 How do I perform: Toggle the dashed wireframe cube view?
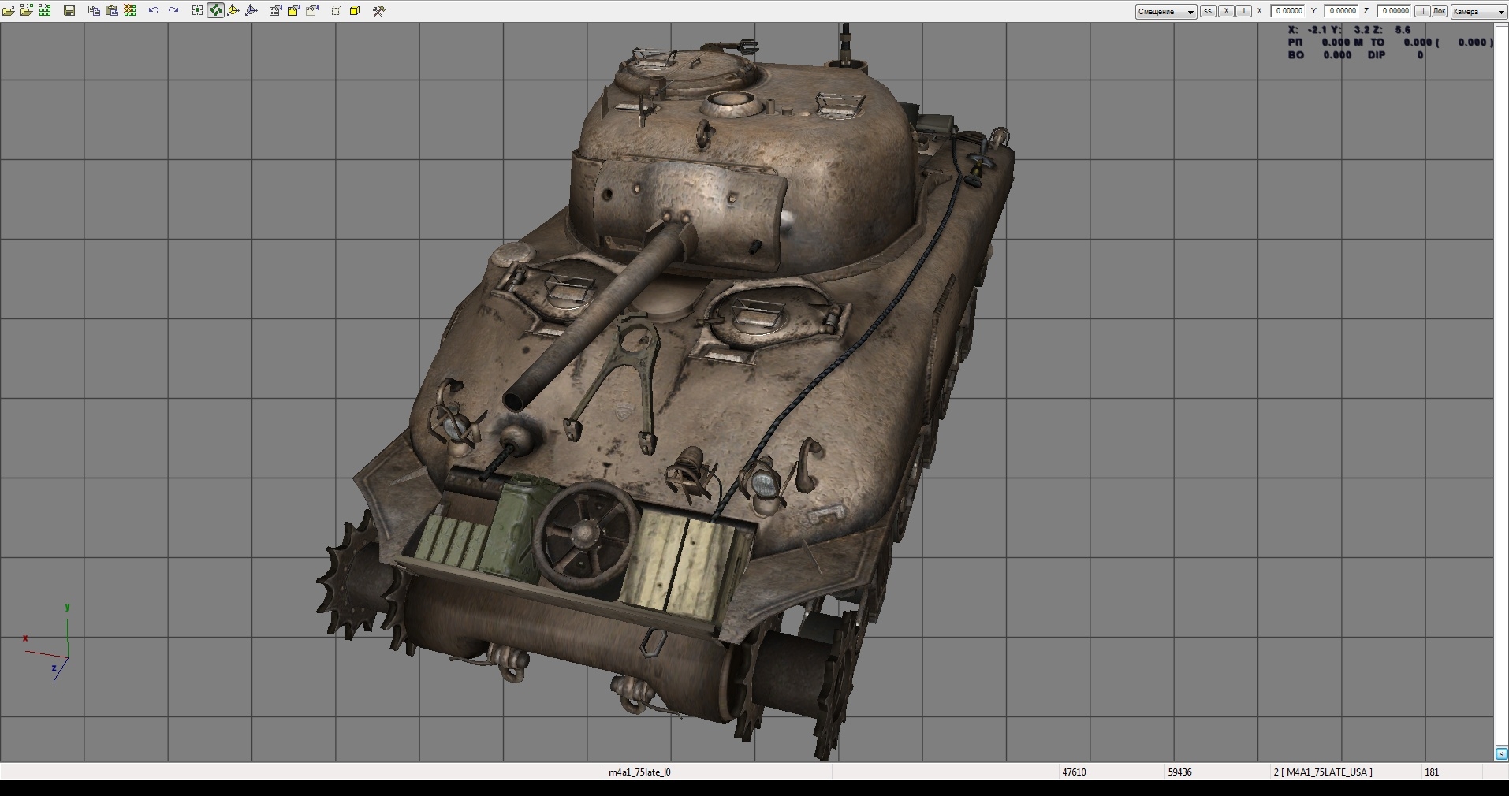337,10
